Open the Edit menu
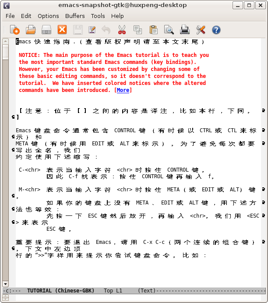The width and height of the screenshot is (268, 303). [26, 16]
